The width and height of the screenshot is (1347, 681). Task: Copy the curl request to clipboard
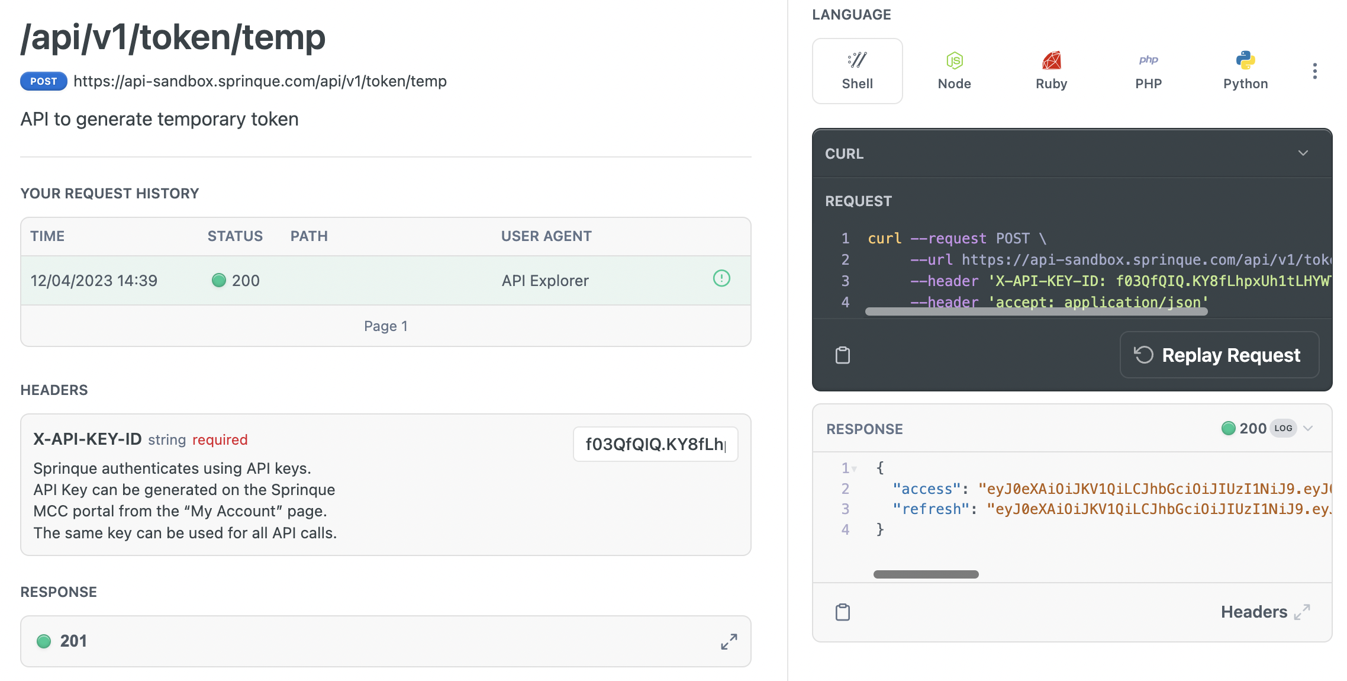coord(843,355)
